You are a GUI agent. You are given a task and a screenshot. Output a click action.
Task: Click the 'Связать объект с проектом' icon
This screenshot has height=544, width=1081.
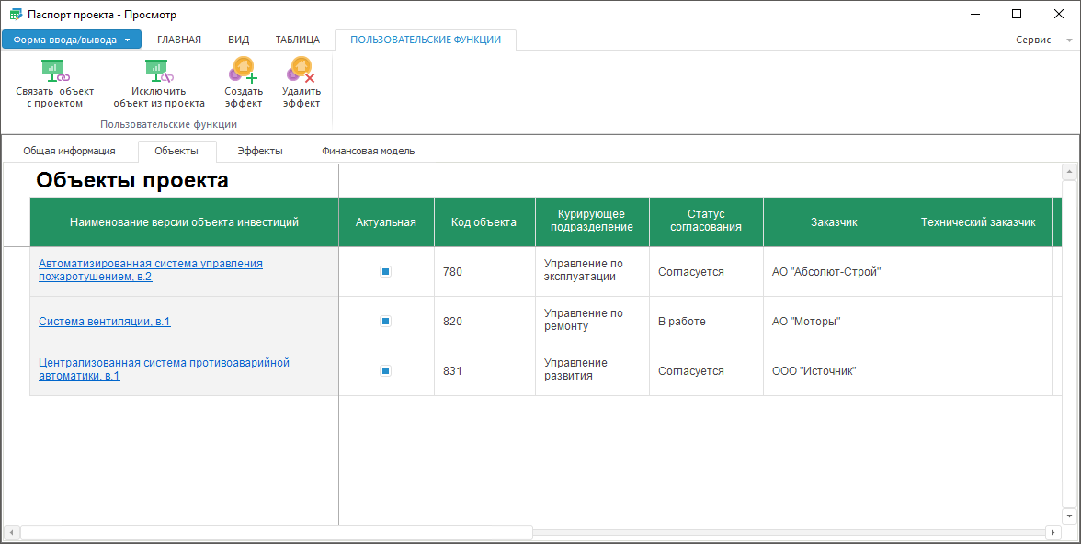point(55,71)
